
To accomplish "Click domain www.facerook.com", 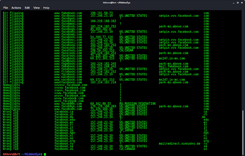I will 68,56.
